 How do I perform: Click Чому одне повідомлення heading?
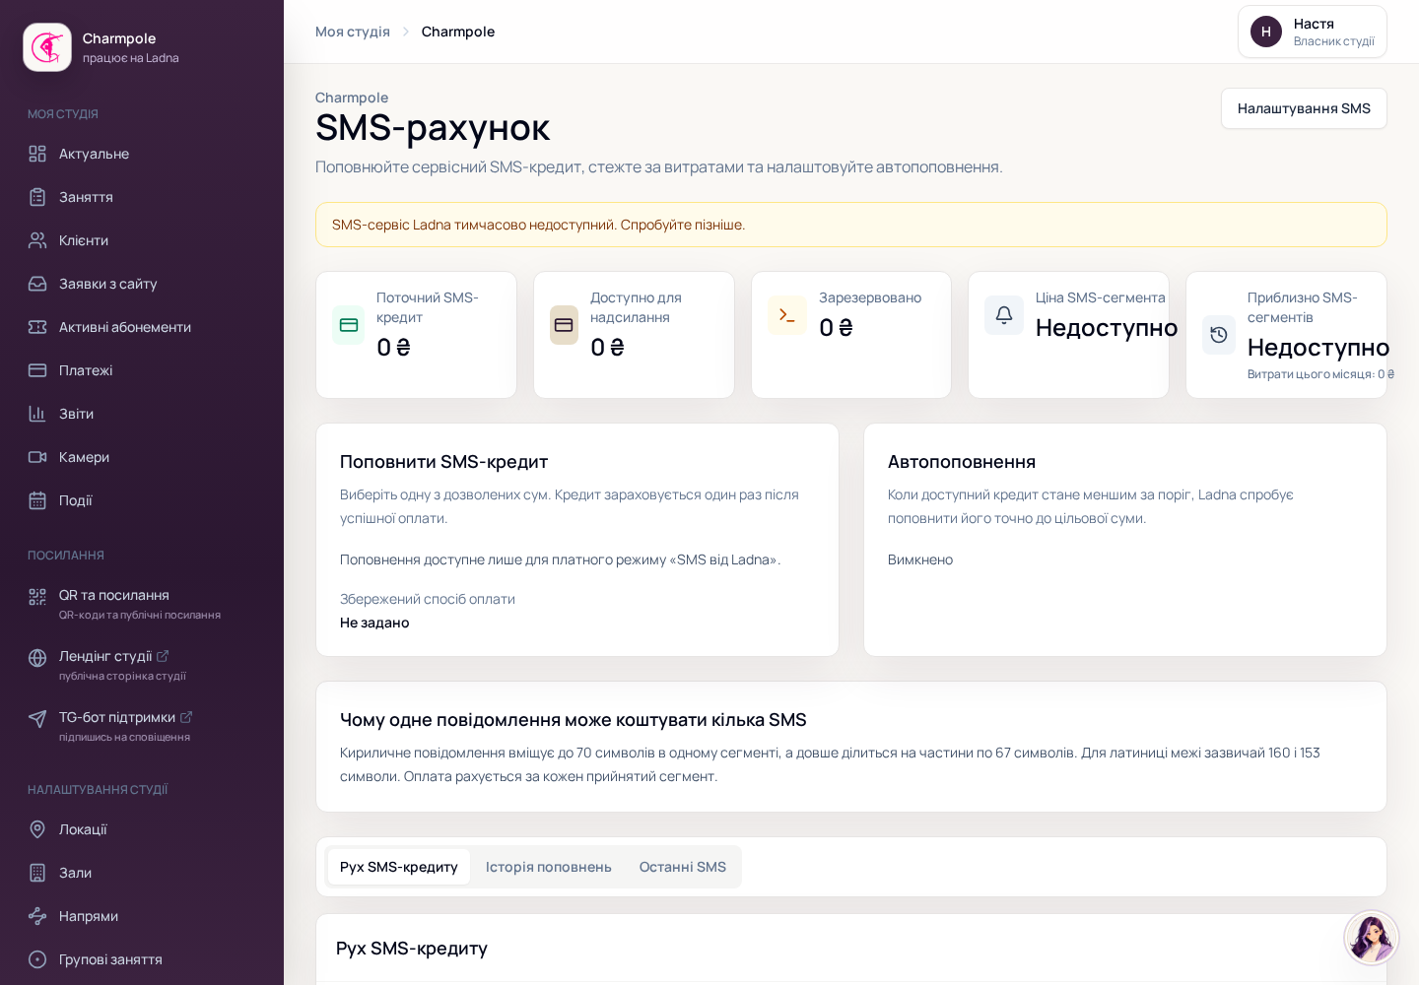pyautogui.click(x=574, y=720)
